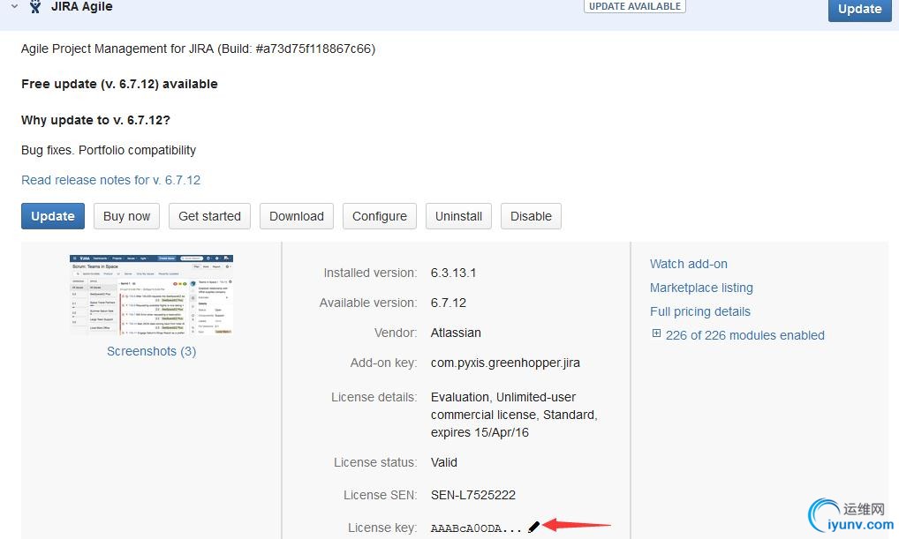The width and height of the screenshot is (899, 539).
Task: Select the build number text line
Action: click(199, 49)
